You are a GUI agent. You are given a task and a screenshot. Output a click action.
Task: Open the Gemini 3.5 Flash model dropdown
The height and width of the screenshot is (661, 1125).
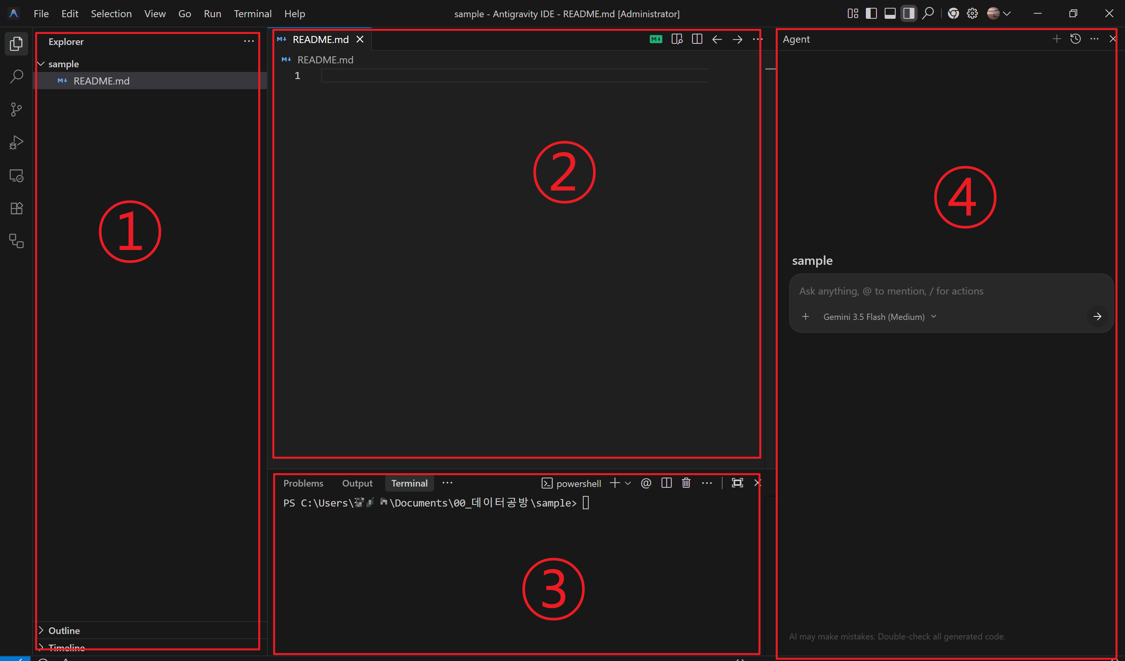(880, 317)
